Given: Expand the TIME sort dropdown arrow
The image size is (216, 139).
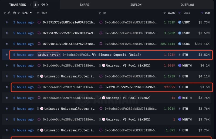Looking at the screenshot, I should [x=31, y=13].
